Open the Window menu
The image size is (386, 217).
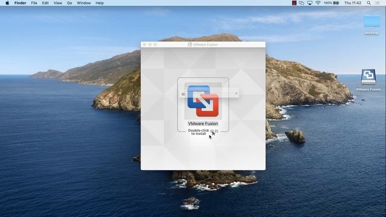pyautogui.click(x=84, y=3)
